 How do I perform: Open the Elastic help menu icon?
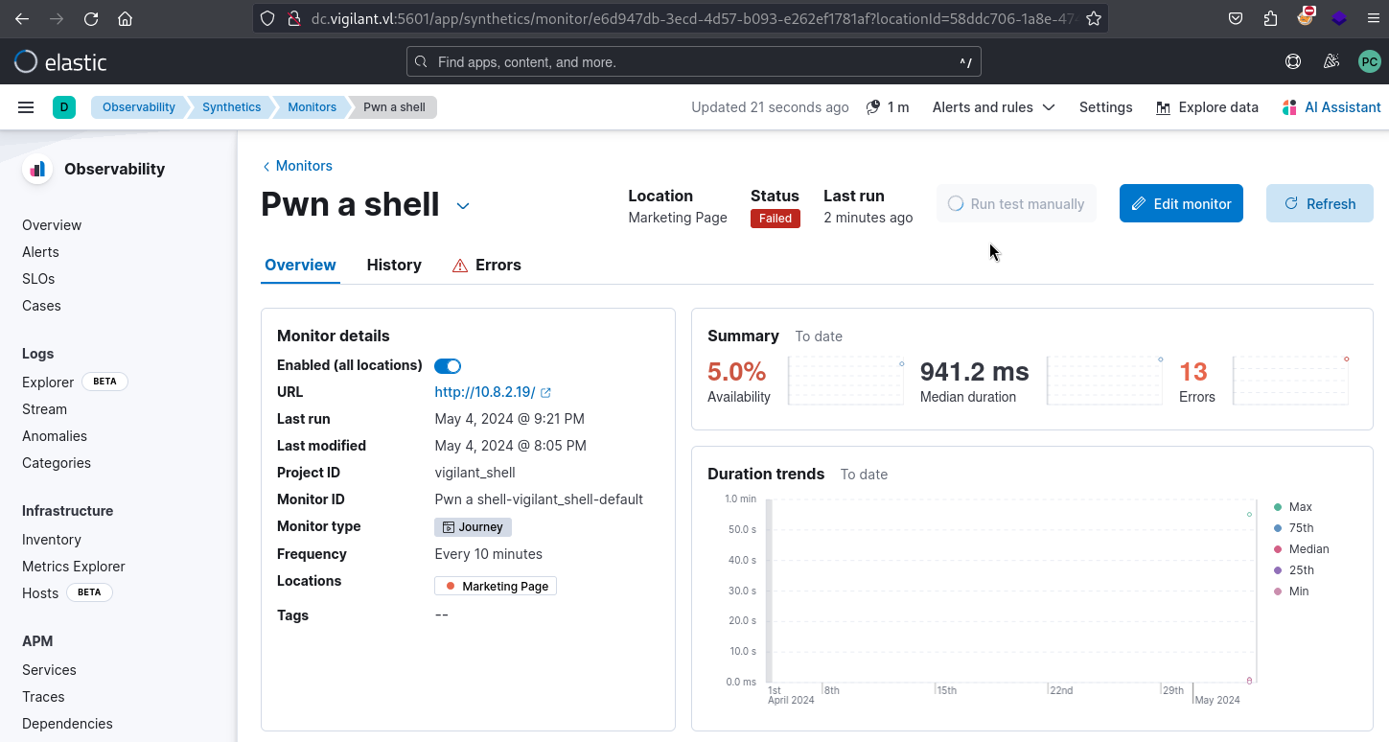click(1293, 62)
